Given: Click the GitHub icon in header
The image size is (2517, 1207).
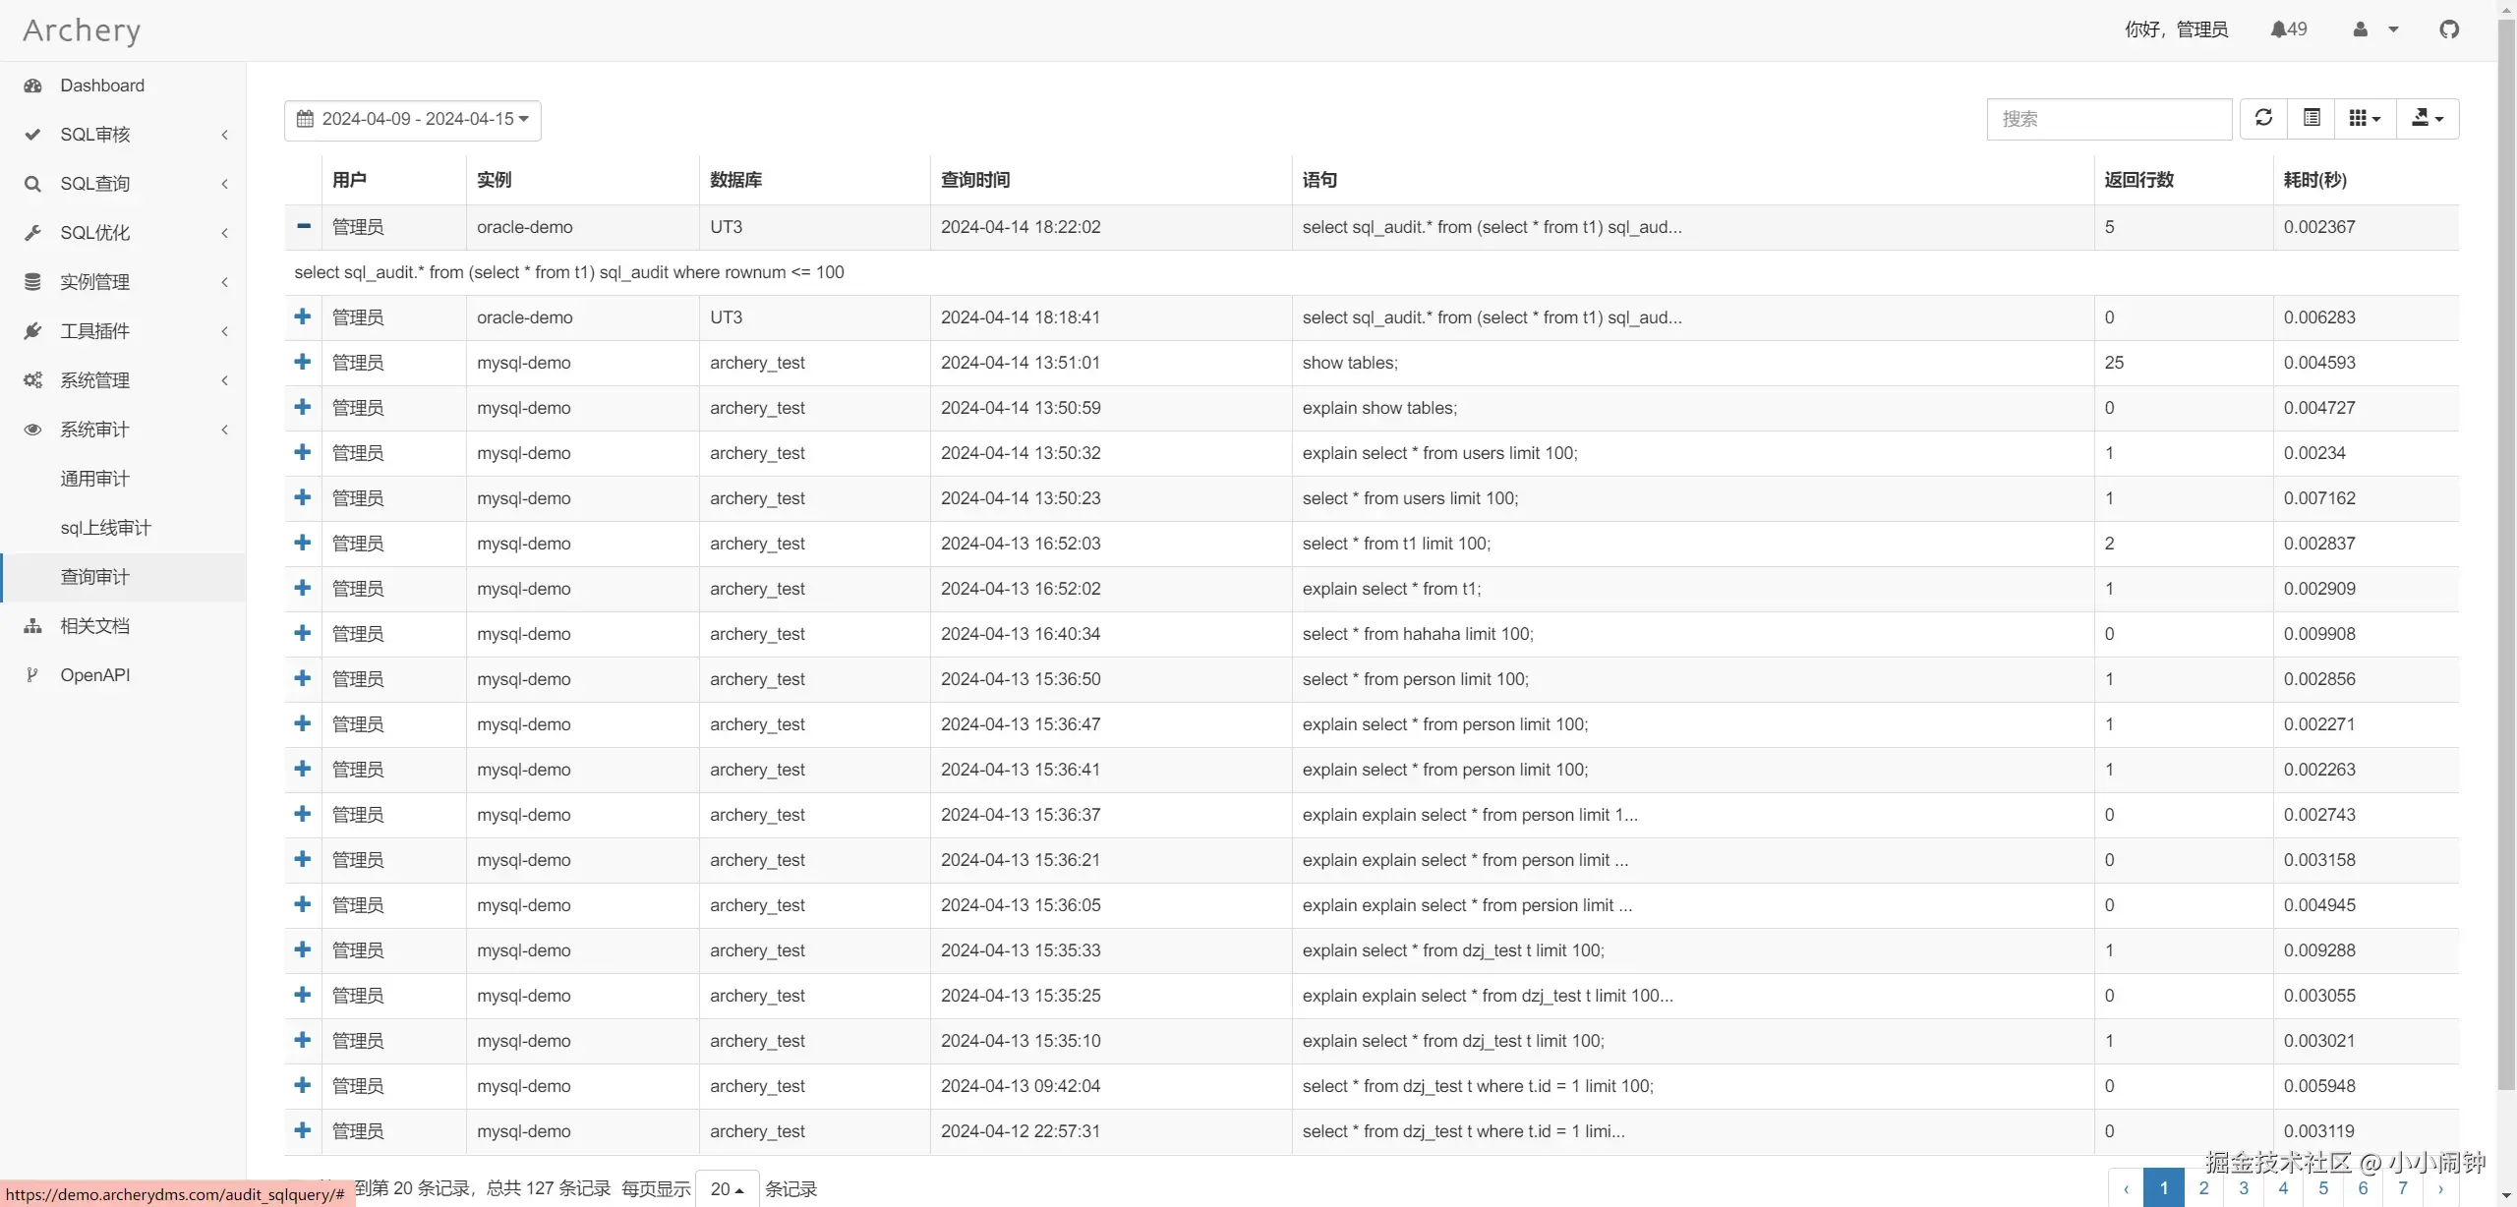Looking at the screenshot, I should 2449,29.
